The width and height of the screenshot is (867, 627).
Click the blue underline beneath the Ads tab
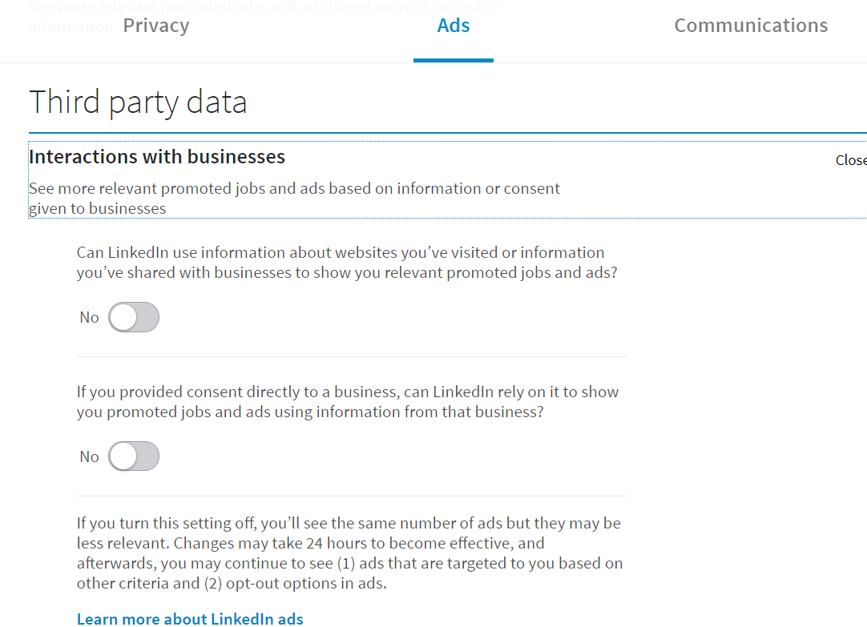tap(454, 60)
